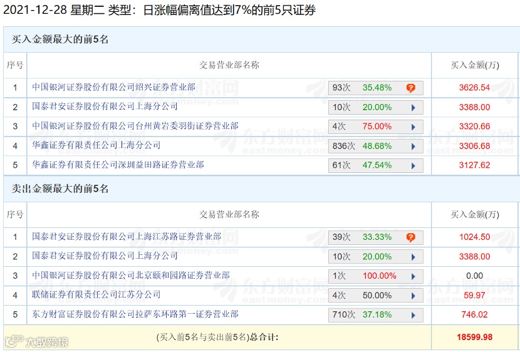The image size is (520, 352).
Task: Open 中国银河证券台州黄岩委羽街证券营业部 link
Action: (135, 126)
